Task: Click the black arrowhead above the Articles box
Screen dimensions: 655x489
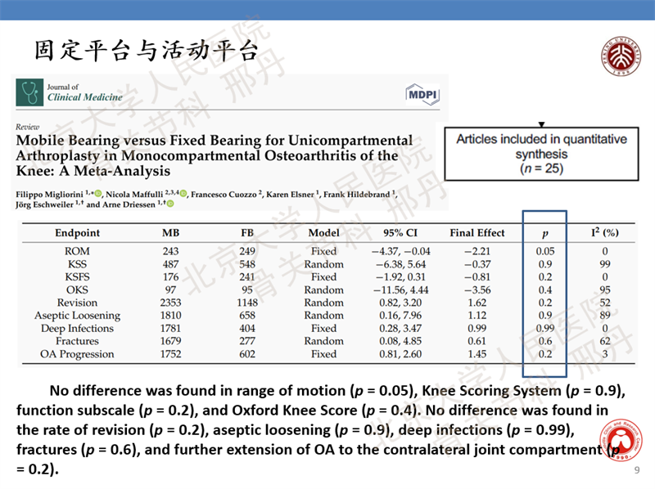Action: click(541, 123)
